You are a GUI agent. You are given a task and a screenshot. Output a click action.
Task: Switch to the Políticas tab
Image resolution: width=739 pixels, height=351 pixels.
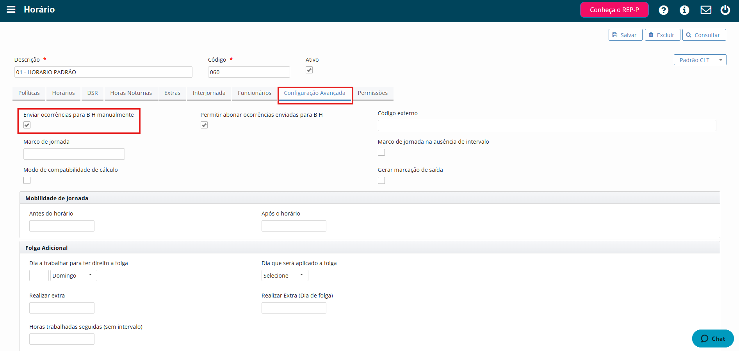pos(29,93)
